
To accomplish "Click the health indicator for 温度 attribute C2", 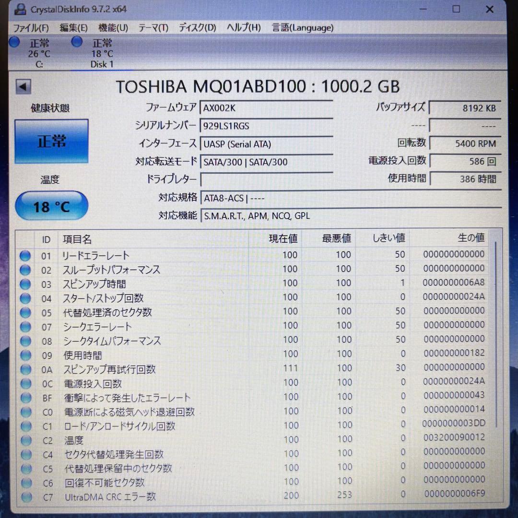I will pos(25,440).
